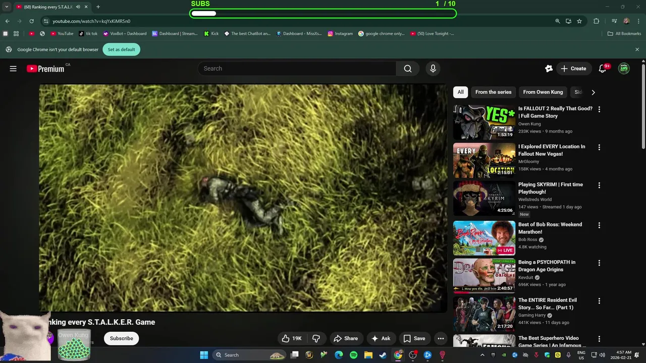Click the Share button

[346, 338]
